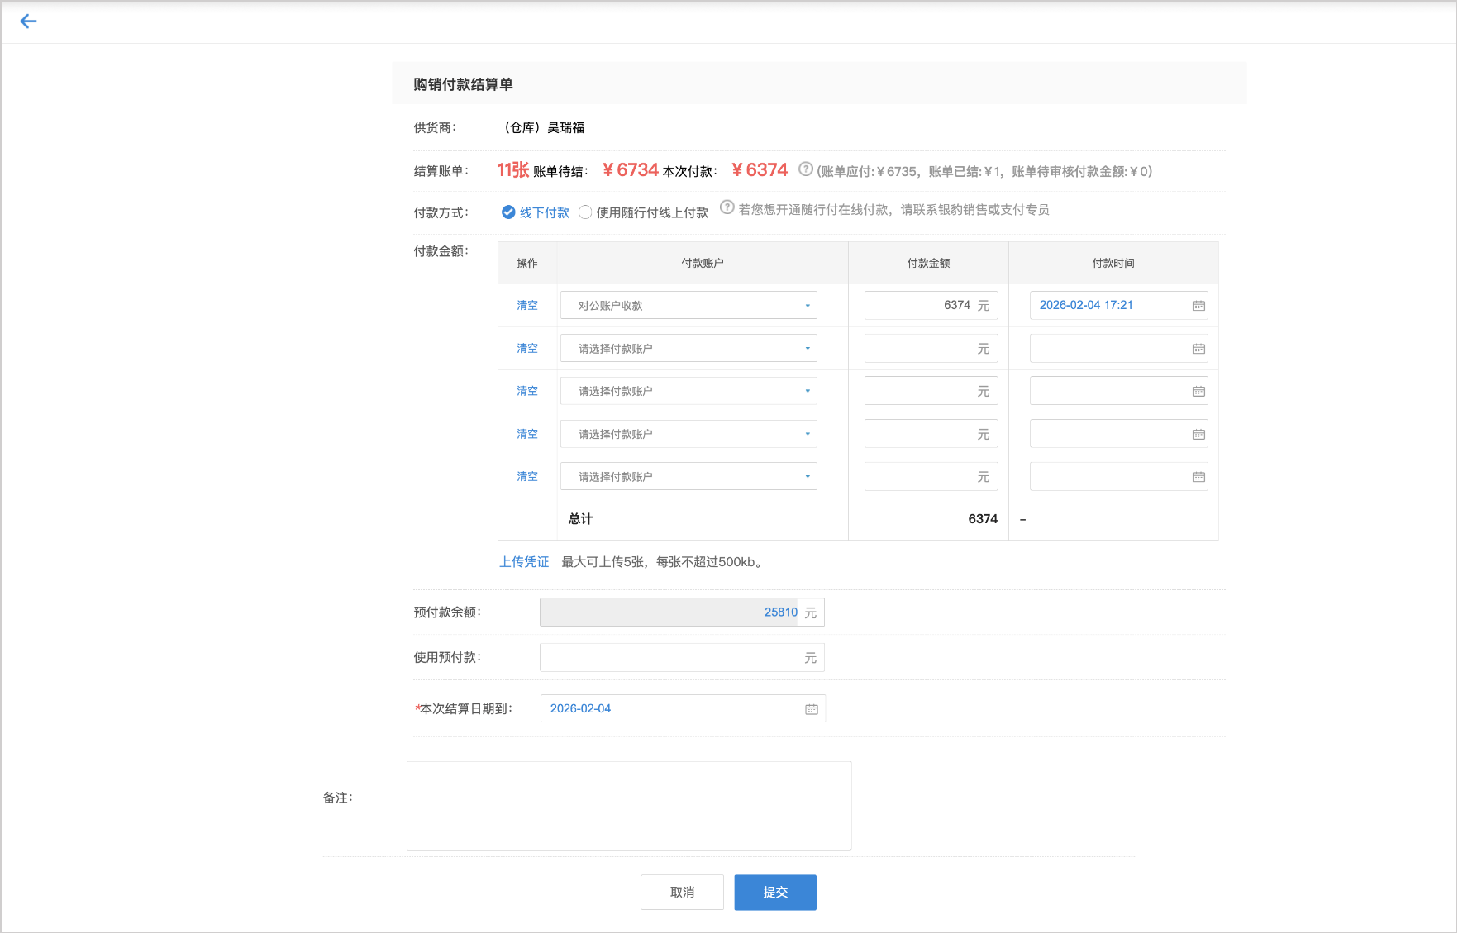Image resolution: width=1458 pixels, height=934 pixels.
Task: Open calendar icon for 本次结算日期到 field
Action: pos(811,709)
